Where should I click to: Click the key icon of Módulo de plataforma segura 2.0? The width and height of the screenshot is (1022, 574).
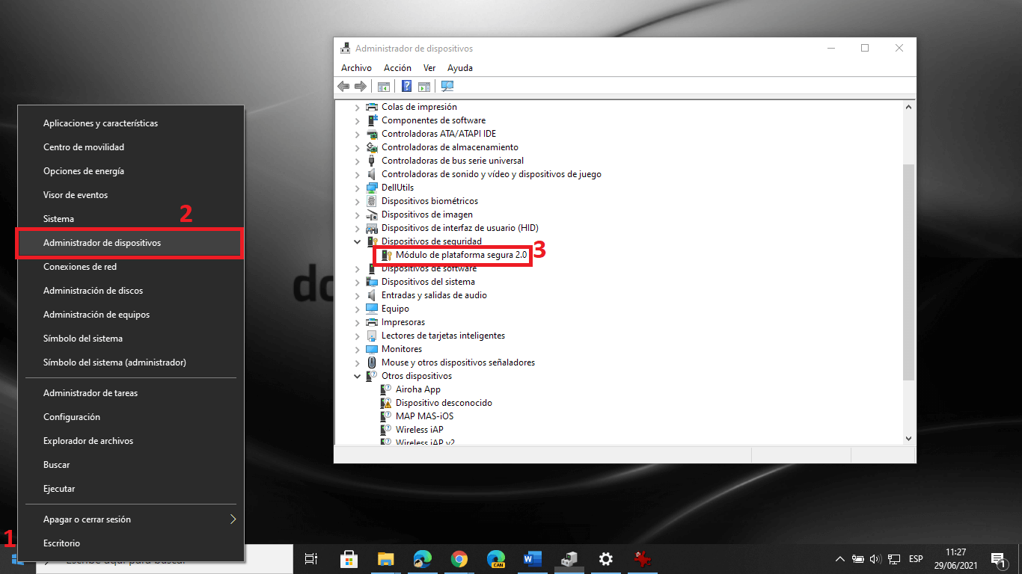387,255
